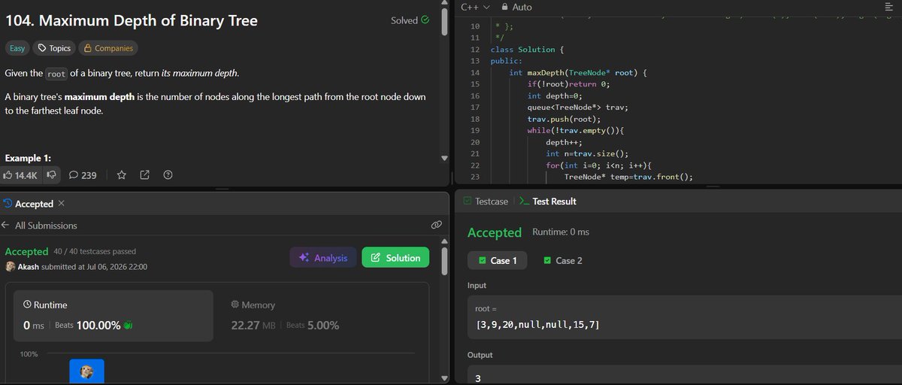Open the Companies tag
The width and height of the screenshot is (902, 385).
108,48
